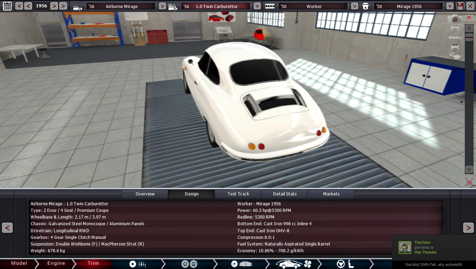
Task: Open the steering wheel and seat interior step
Action: tap(345, 264)
